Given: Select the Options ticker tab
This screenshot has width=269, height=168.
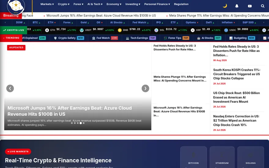Looking at the screenshot, I should pos(192,23).
